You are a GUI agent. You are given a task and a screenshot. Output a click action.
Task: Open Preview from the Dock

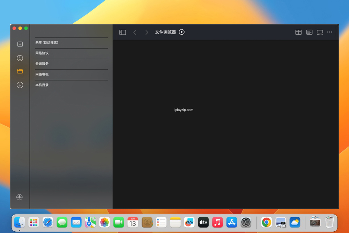click(x=281, y=222)
